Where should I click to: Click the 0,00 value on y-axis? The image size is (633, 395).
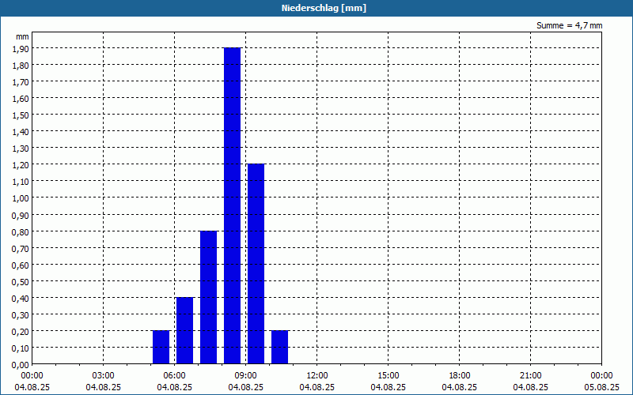coord(21,365)
